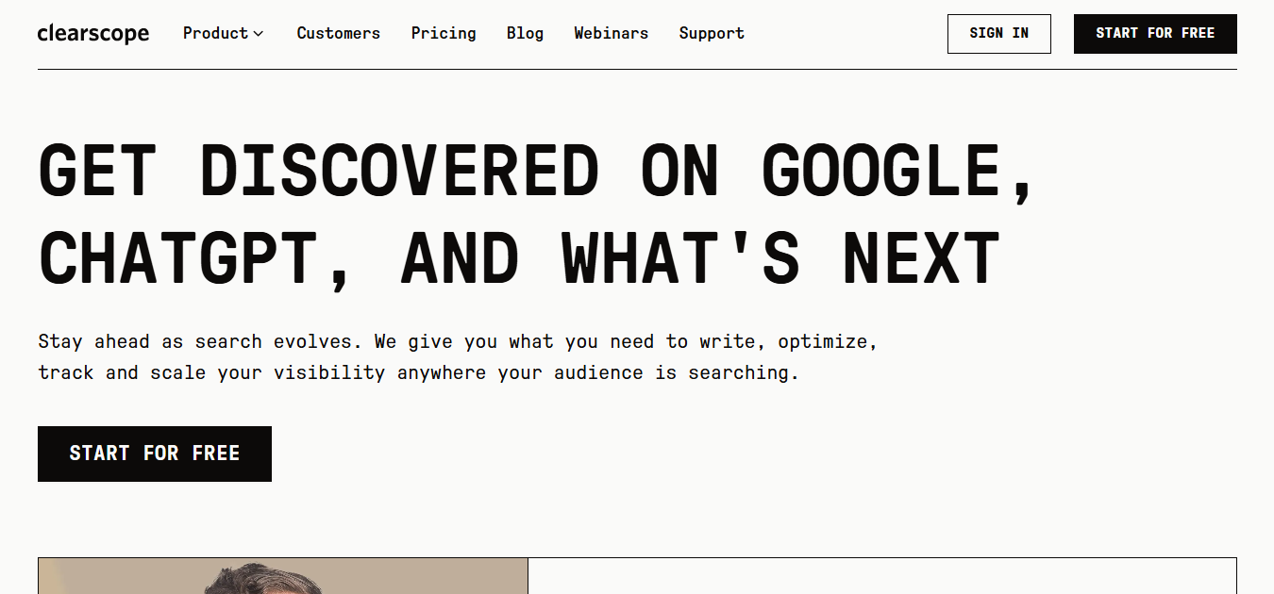The height and width of the screenshot is (594, 1274).
Task: Click the Sign In button
Action: point(999,34)
